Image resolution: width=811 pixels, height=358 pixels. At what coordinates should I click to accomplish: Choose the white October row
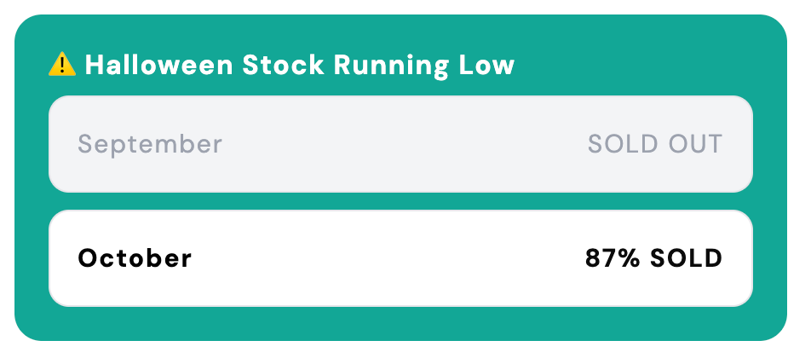click(x=400, y=258)
